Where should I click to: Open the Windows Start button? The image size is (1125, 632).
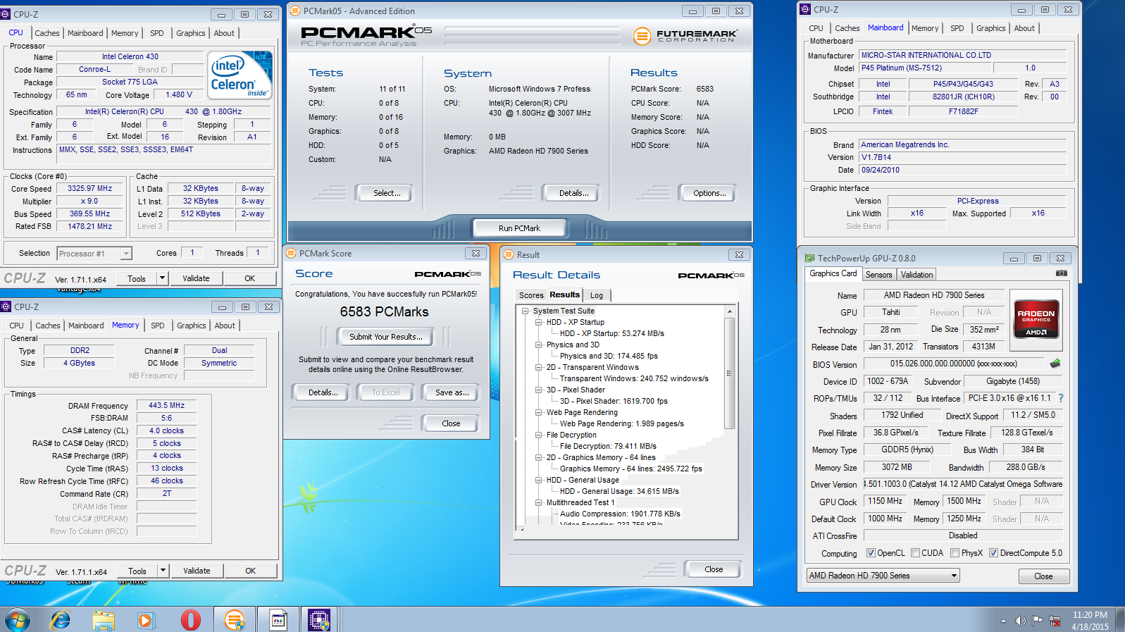click(x=17, y=620)
